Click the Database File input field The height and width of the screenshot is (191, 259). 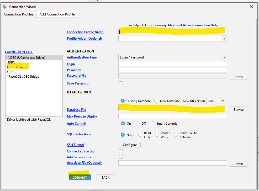pos(173,109)
